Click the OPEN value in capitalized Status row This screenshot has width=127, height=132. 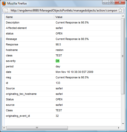pos(59,99)
